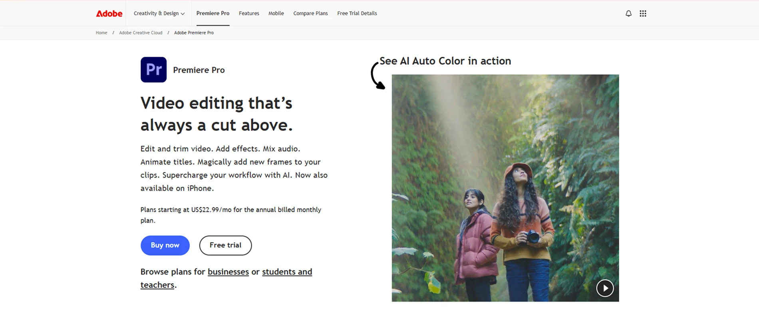Viewport: 759px width, 318px height.
Task: Click the Adobe Premiere Pro breadcrumb
Action: tap(194, 33)
